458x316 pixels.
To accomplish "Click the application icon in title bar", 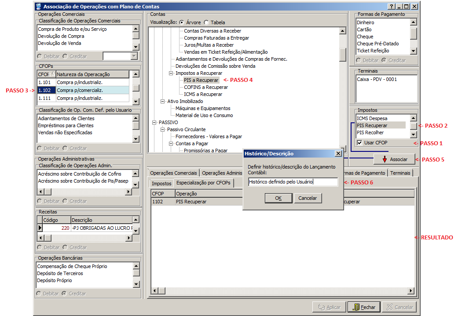I will 39,7.
